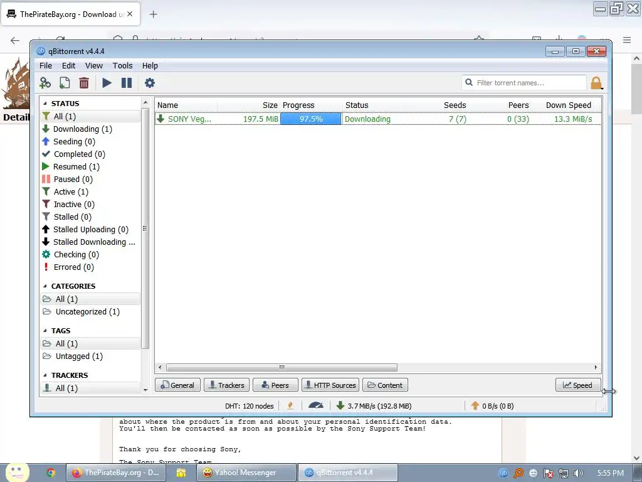Switch to the General tab

[x=177, y=385]
